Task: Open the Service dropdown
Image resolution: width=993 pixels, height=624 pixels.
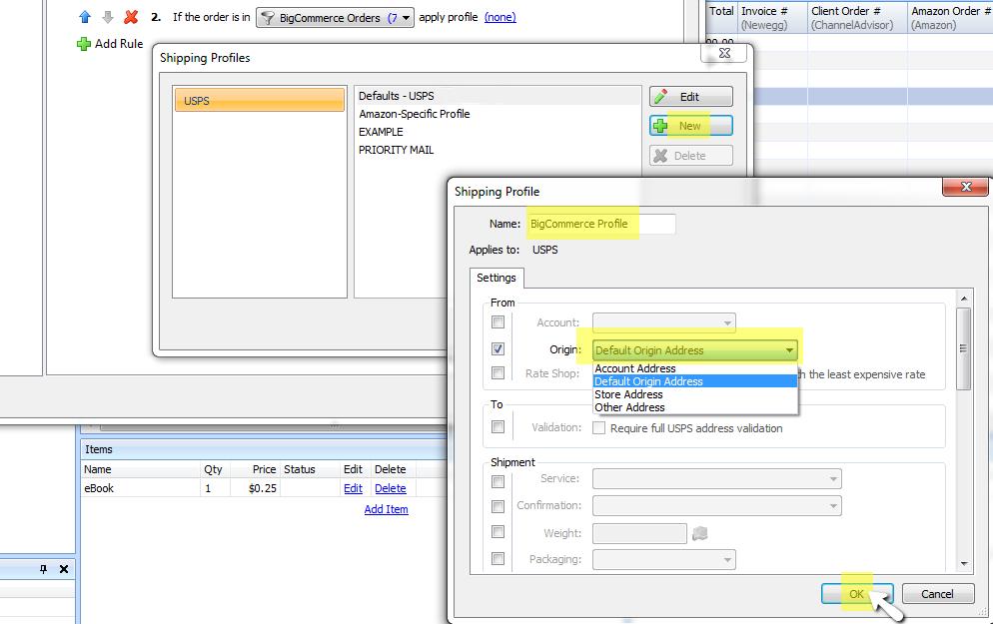Action: 717,479
